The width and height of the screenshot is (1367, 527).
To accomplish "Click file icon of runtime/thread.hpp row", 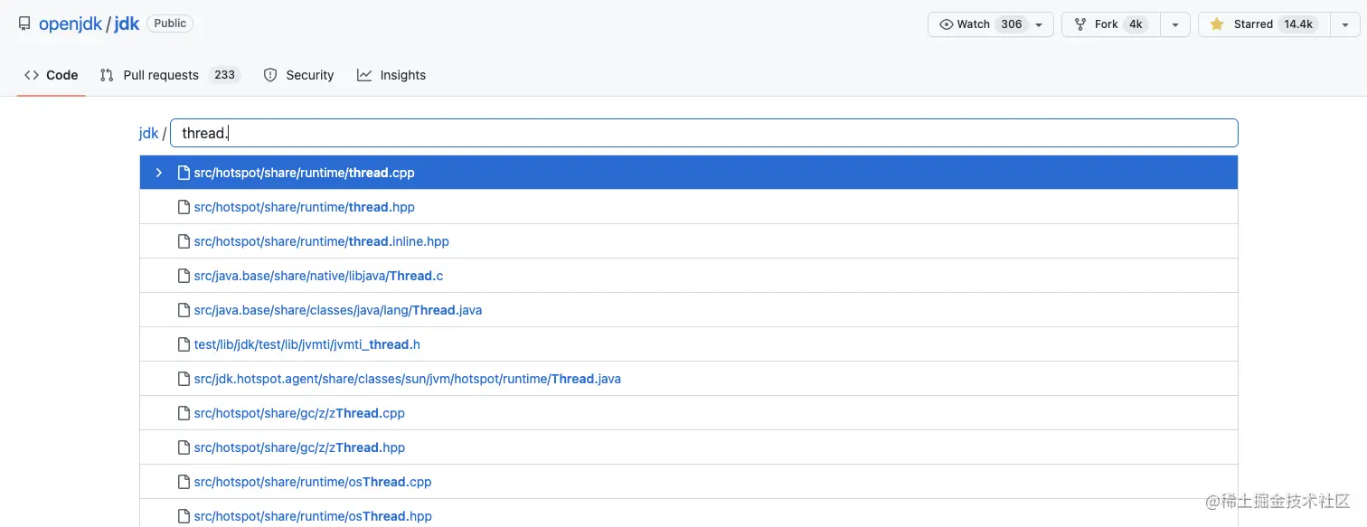I will [184, 207].
